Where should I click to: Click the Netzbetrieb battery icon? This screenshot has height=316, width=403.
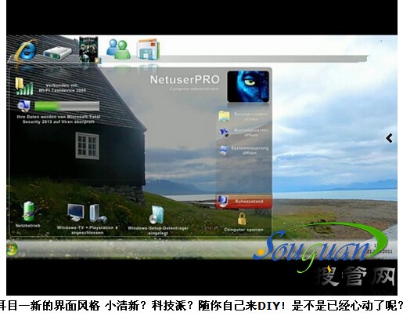(29, 211)
